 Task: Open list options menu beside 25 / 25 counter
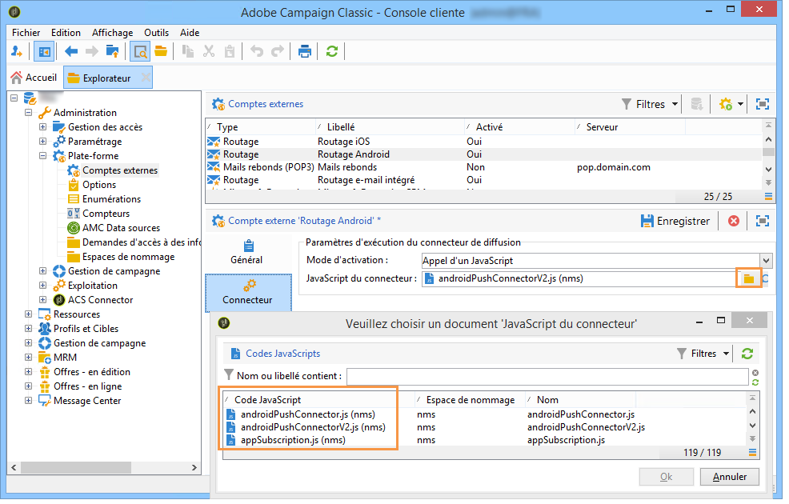(768, 197)
